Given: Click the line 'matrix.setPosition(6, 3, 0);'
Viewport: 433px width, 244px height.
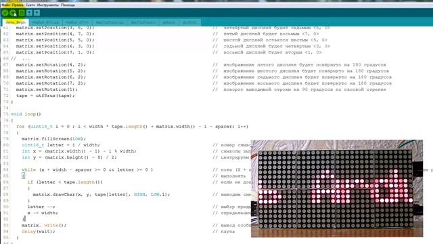Looking at the screenshot, I should coord(55,46).
